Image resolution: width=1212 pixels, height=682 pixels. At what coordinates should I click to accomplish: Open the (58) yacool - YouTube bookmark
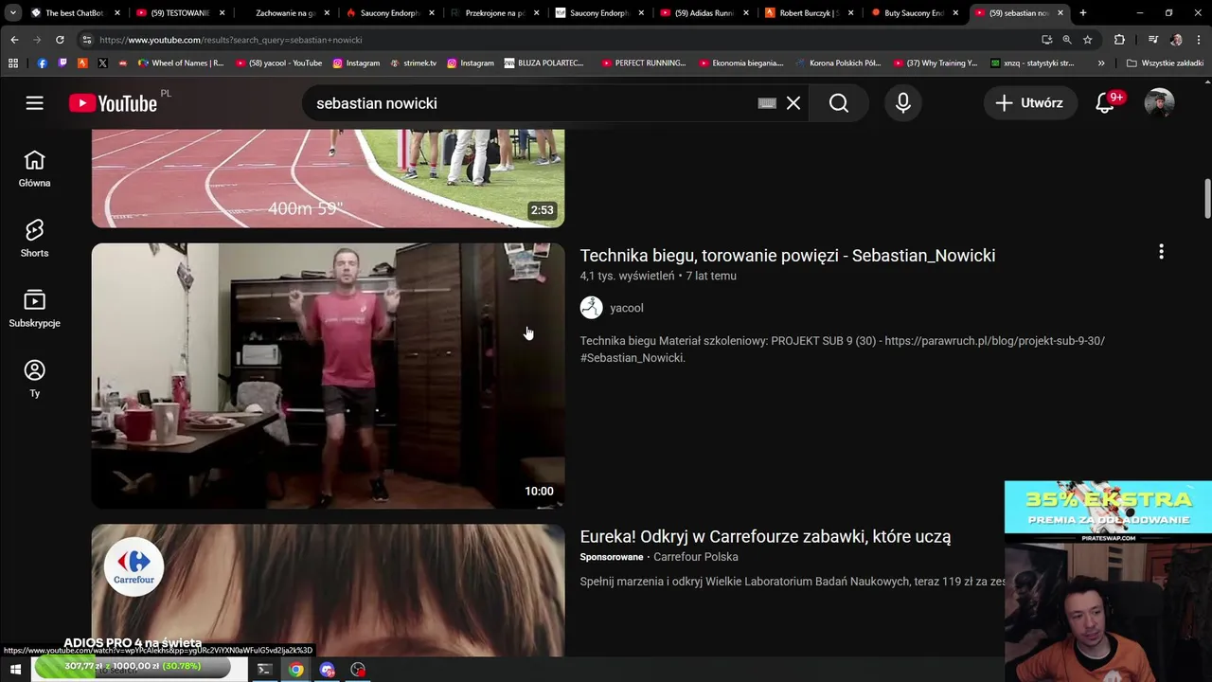[x=278, y=63]
